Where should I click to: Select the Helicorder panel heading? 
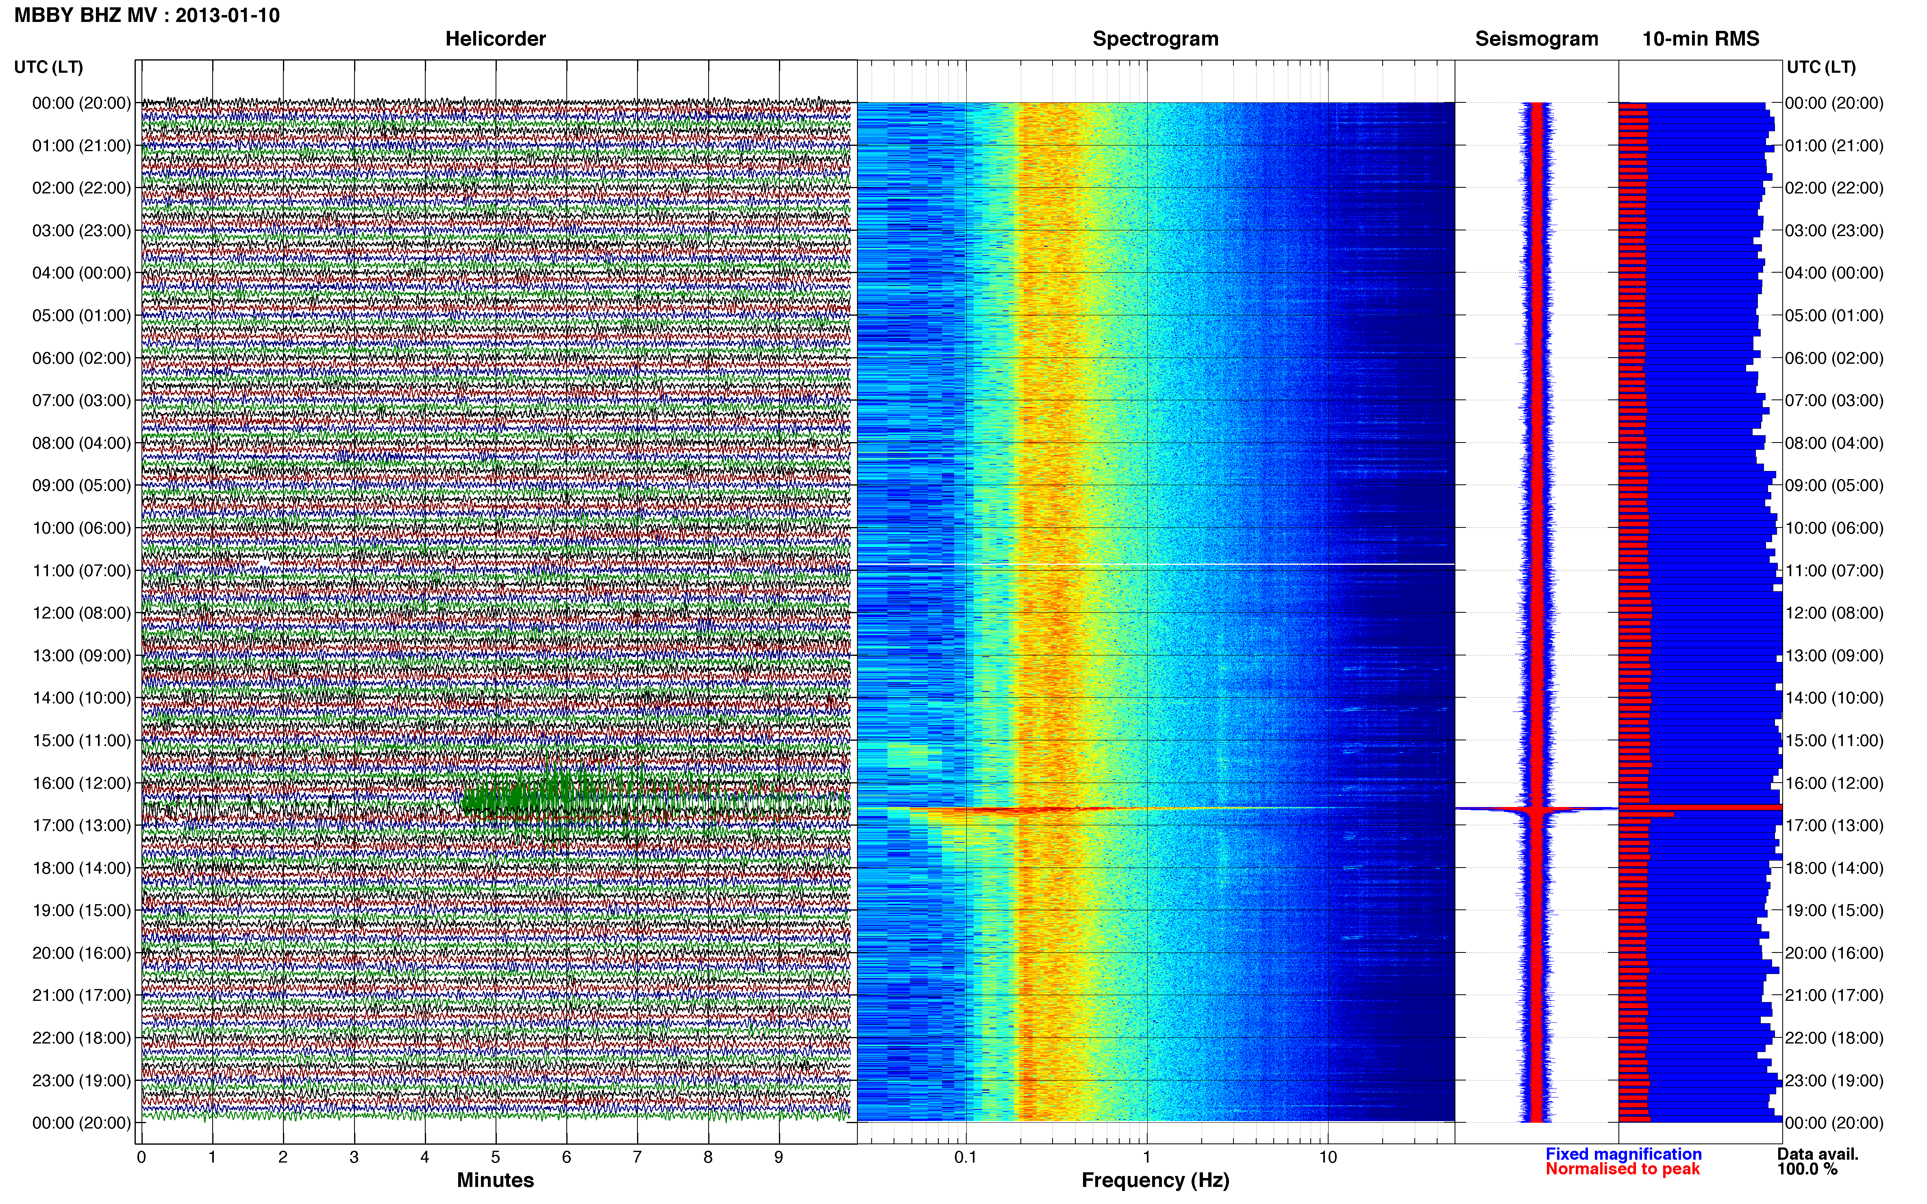496,39
